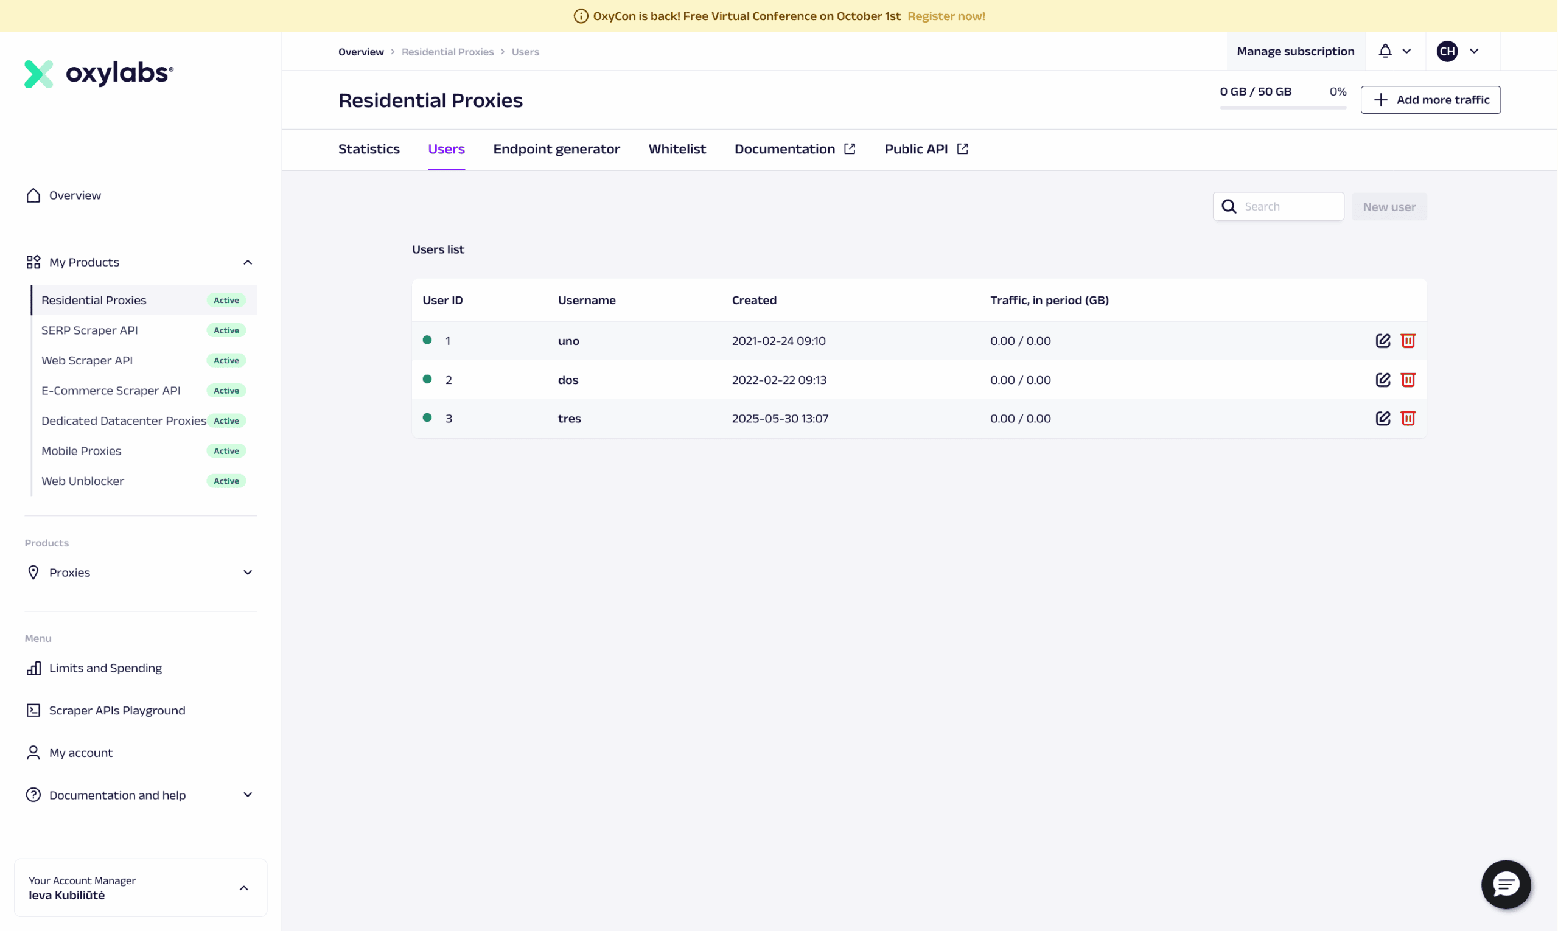Click the Limits and Spending chart icon
The height and width of the screenshot is (931, 1558).
(33, 668)
